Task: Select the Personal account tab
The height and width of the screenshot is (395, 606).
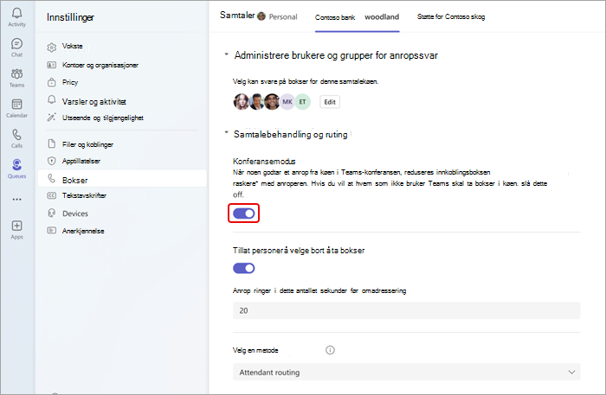Action: click(278, 16)
